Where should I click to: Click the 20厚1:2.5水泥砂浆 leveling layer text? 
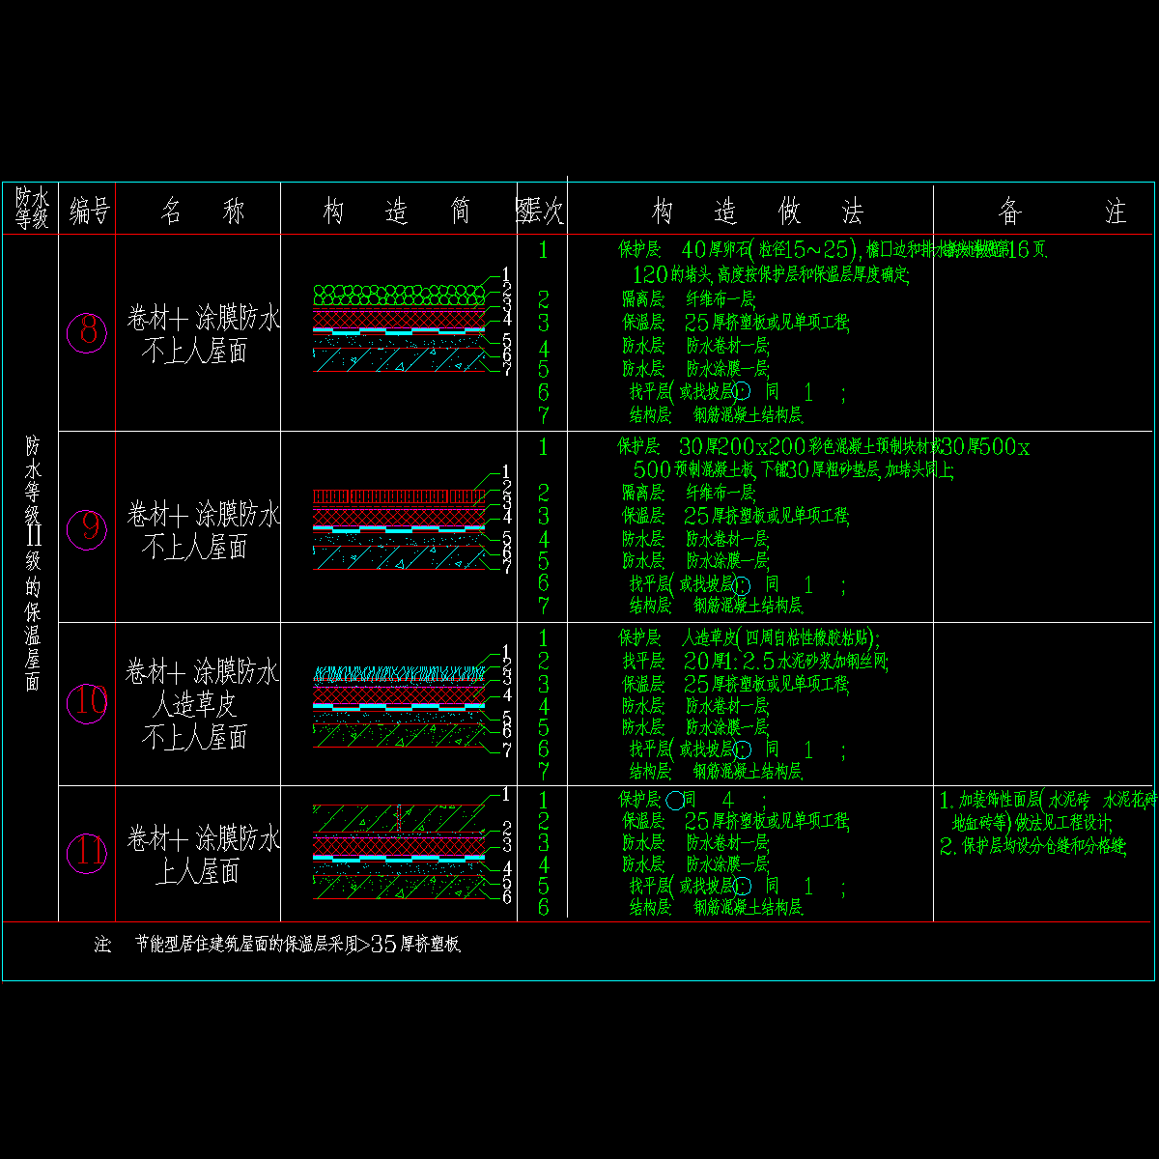click(785, 662)
